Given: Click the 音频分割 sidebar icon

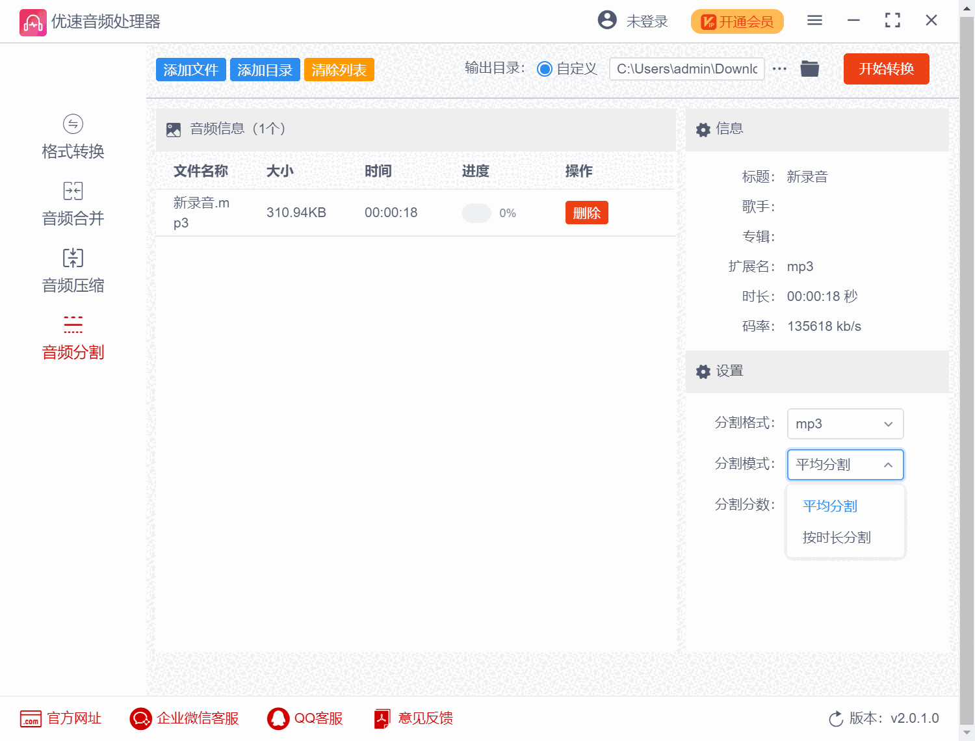Looking at the screenshot, I should pyautogui.click(x=72, y=324).
